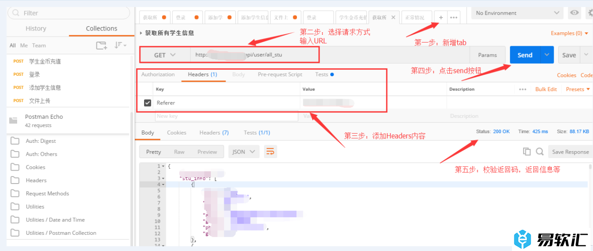
Task: Open the Send options dropdown arrow
Action: (547, 55)
